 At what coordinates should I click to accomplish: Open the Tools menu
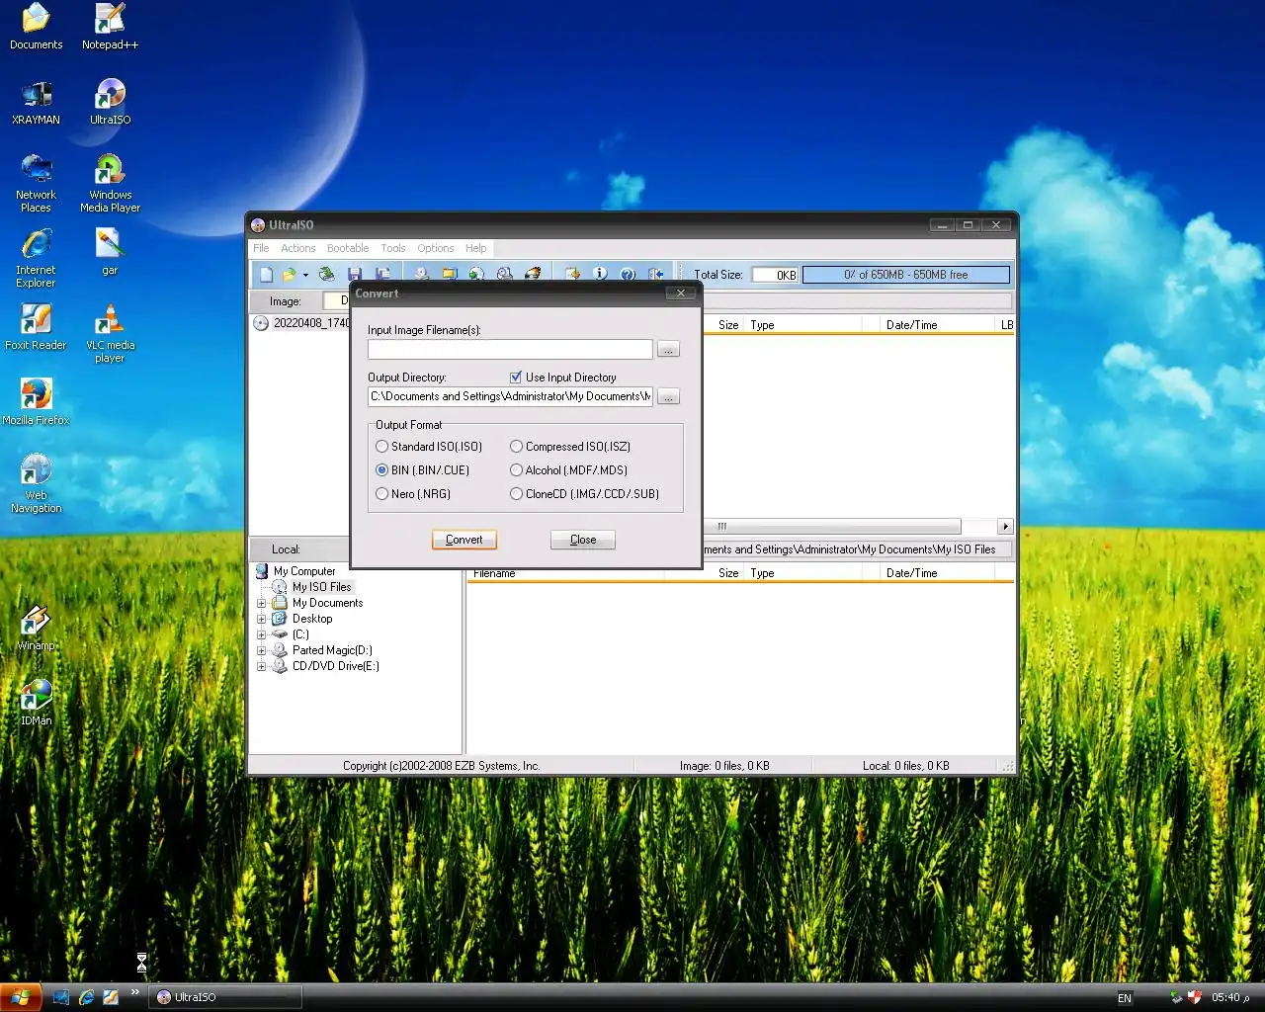click(x=393, y=248)
